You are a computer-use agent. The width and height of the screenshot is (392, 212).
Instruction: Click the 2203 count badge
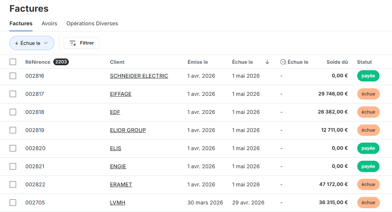(61, 62)
